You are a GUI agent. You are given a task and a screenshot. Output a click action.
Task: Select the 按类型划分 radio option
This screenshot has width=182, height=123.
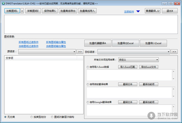pos(32,117)
